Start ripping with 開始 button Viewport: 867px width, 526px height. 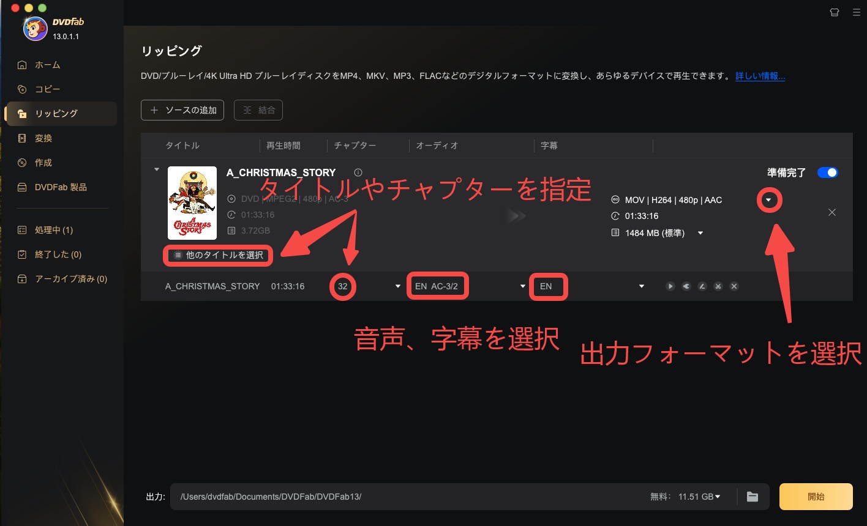point(816,497)
